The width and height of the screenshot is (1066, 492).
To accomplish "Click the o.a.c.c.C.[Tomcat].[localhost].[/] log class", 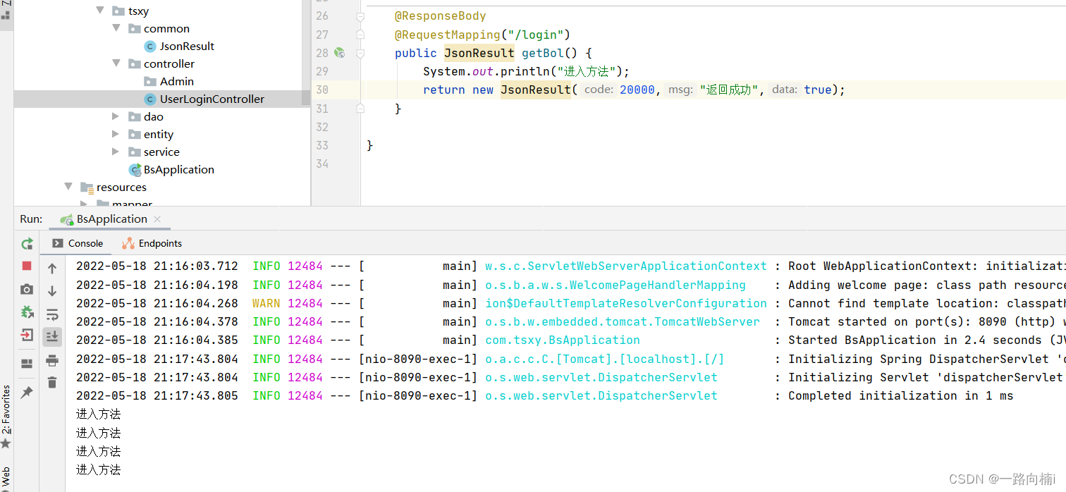I will (x=605, y=359).
